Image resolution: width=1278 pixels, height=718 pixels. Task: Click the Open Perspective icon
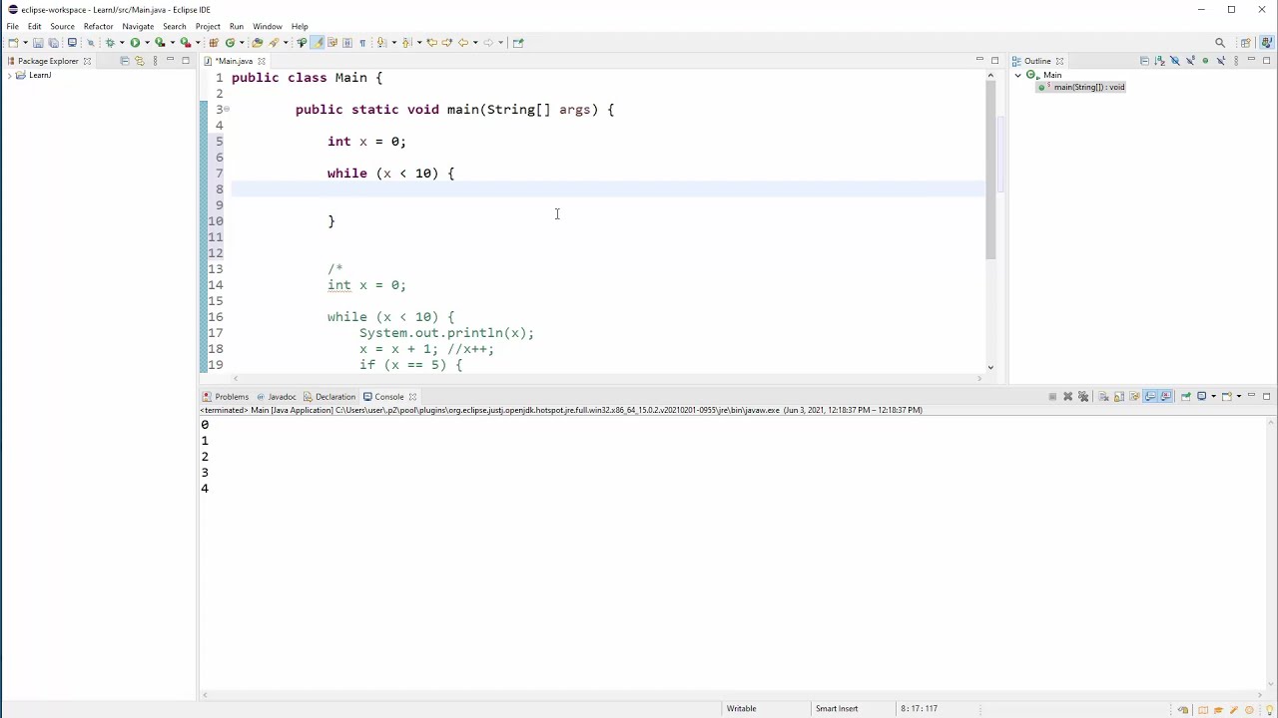pos(1246,42)
